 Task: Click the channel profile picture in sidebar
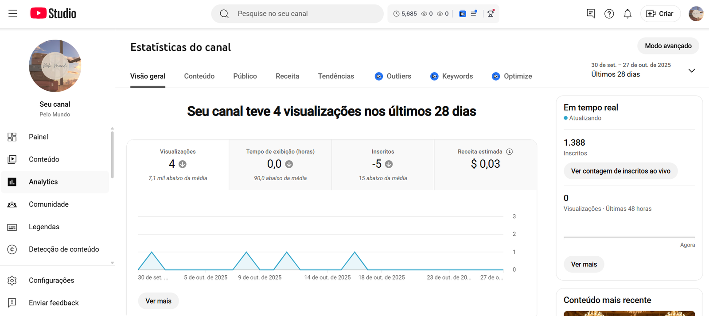55,66
